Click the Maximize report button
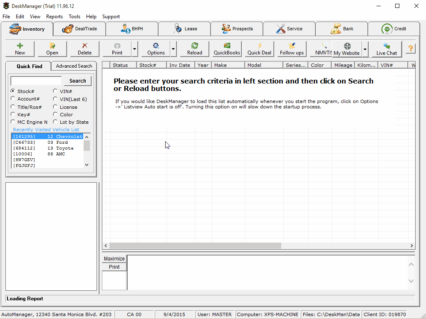 (x=114, y=258)
